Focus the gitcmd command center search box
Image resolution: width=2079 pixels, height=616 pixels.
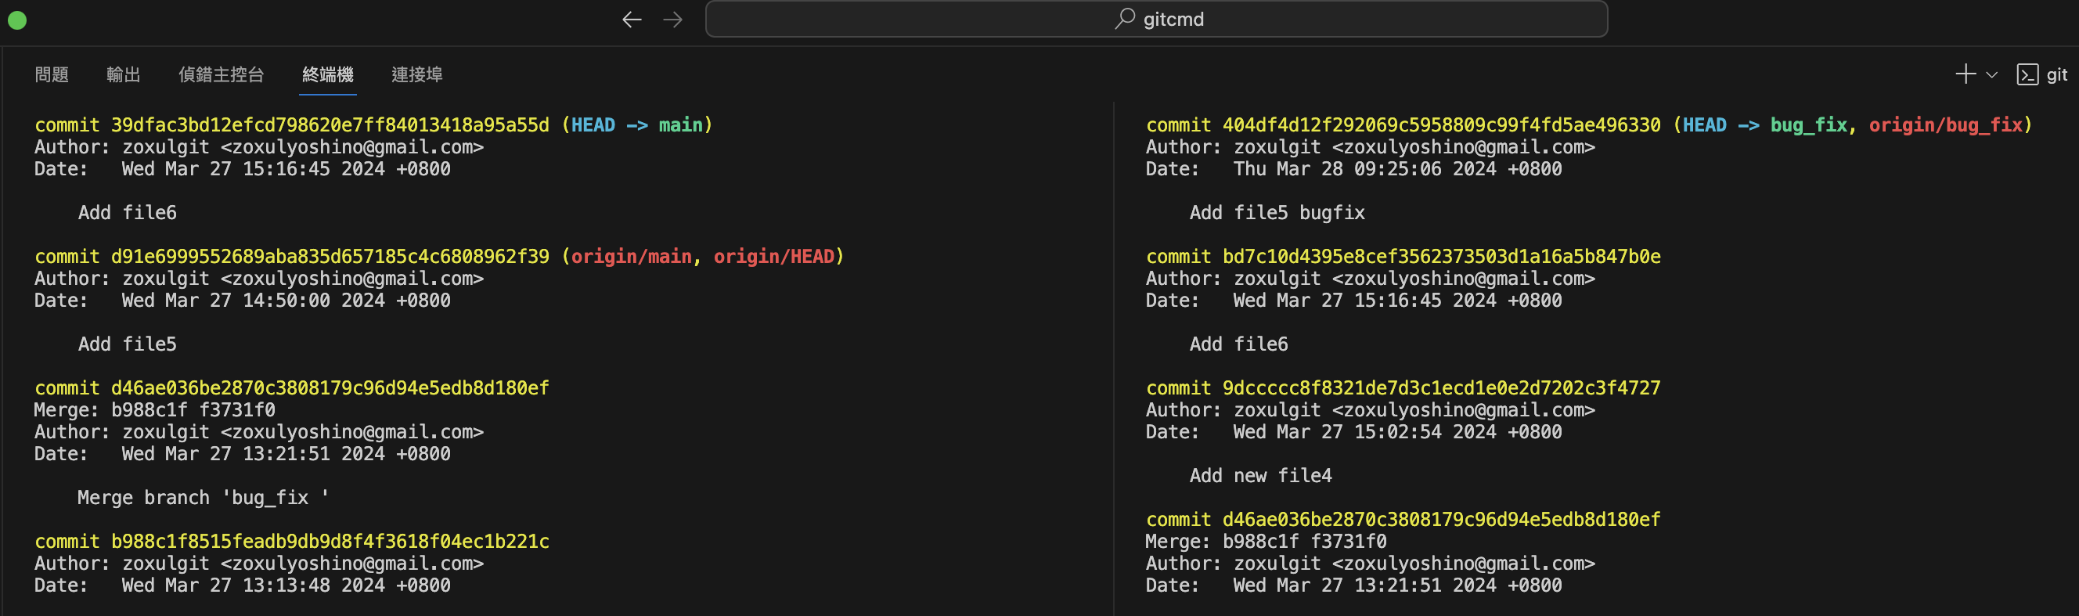click(1155, 20)
